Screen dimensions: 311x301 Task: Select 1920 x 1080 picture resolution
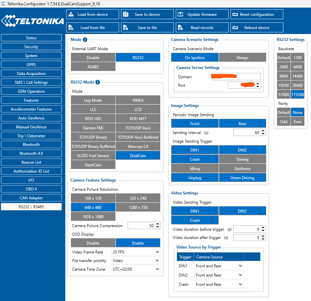[x=93, y=217]
